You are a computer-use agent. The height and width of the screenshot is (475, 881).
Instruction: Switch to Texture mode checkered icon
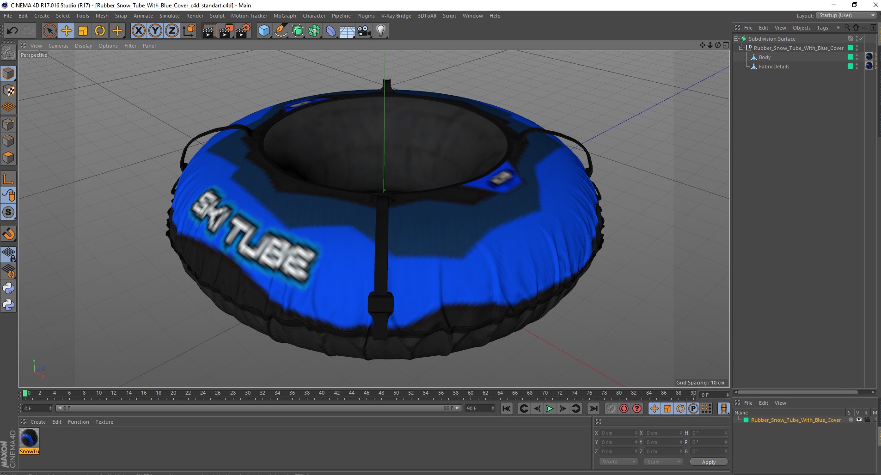[8, 91]
